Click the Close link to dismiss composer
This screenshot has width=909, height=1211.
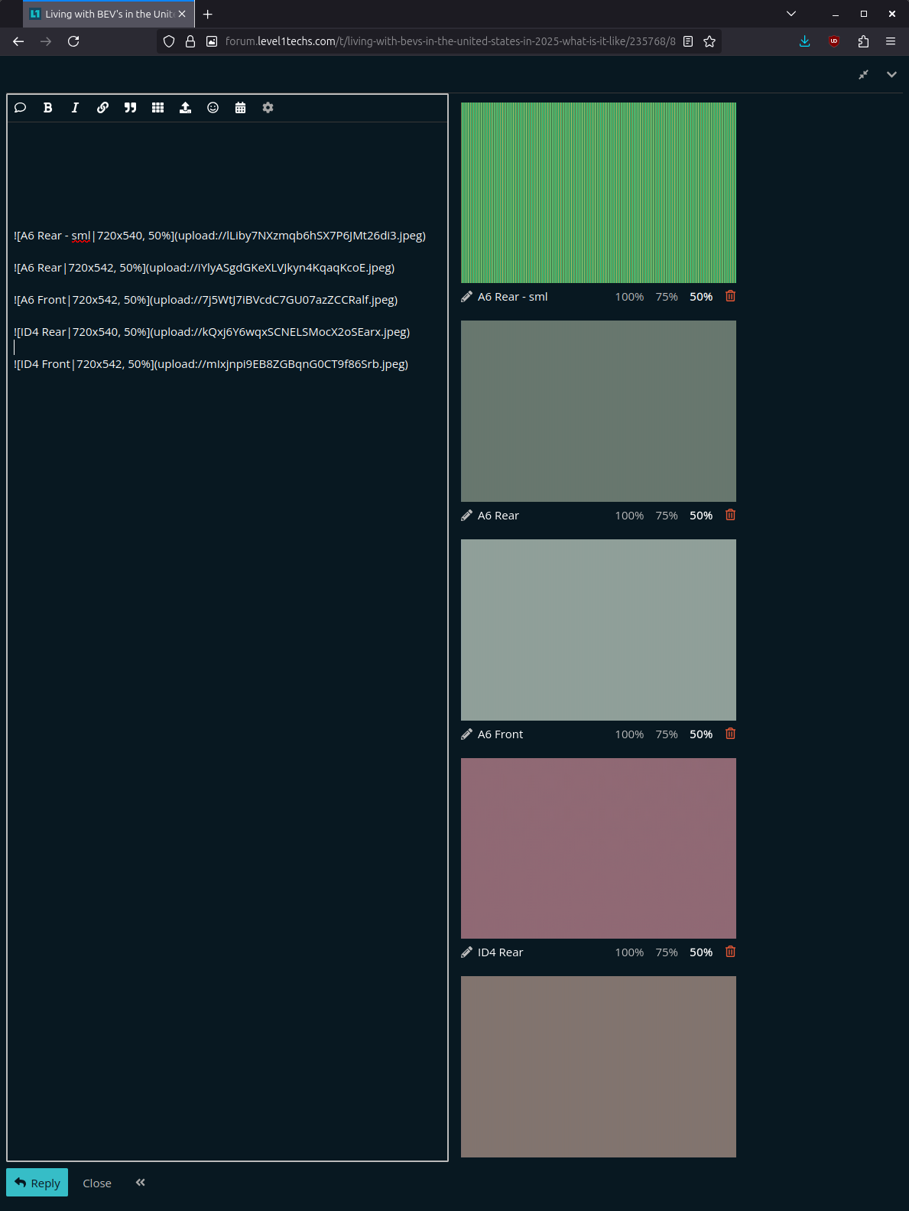(97, 1183)
